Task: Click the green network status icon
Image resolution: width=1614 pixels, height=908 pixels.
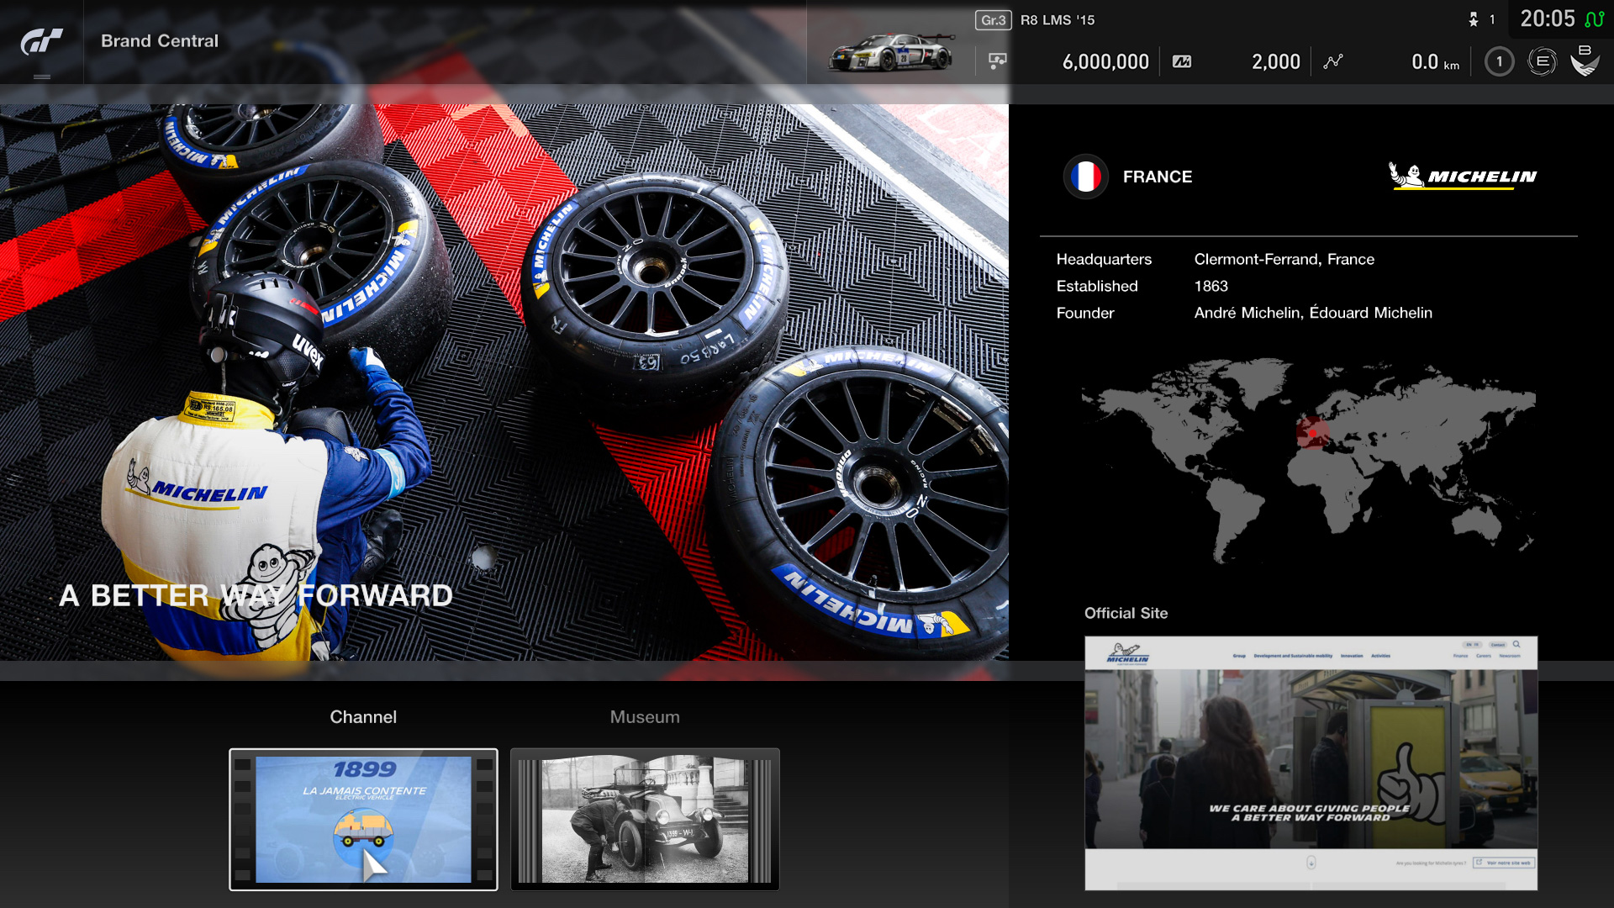Action: [1594, 19]
